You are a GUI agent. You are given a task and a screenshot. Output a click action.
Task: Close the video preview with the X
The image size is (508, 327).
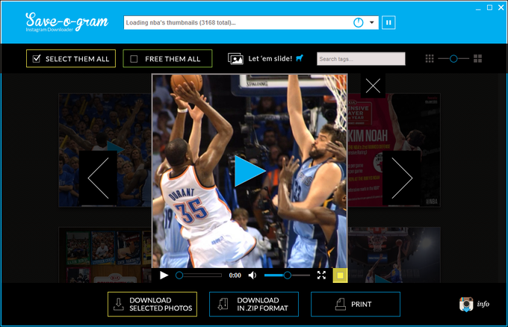pos(373,86)
